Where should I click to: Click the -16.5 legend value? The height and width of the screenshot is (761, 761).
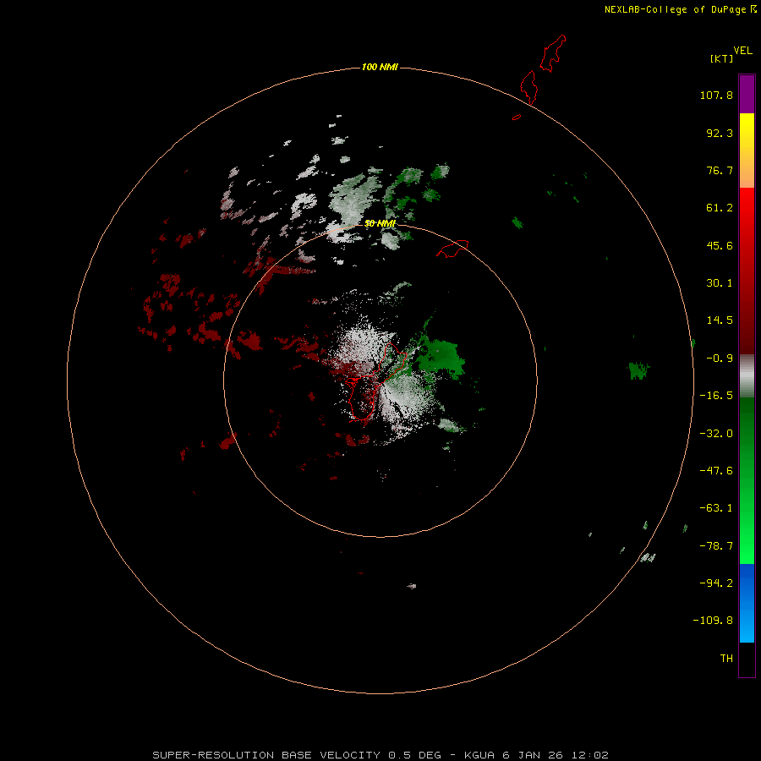(716, 396)
